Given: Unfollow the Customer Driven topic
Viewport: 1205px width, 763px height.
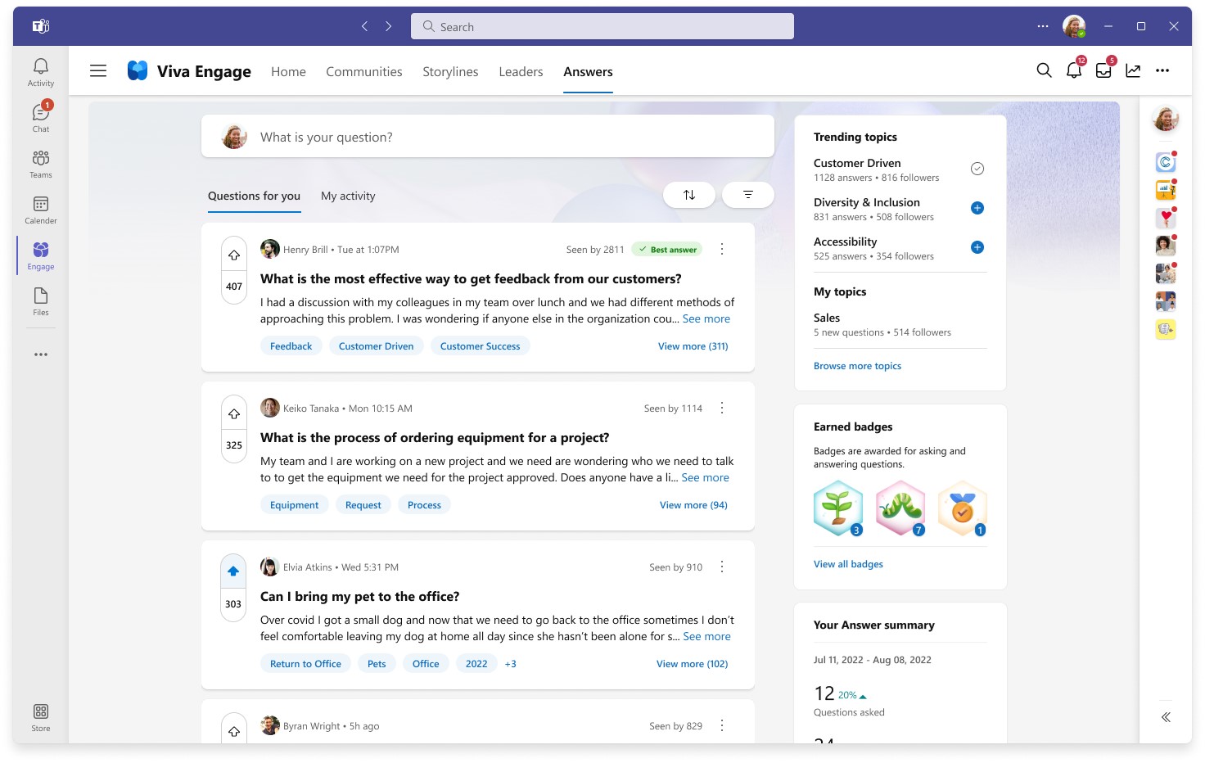Looking at the screenshot, I should [977, 169].
